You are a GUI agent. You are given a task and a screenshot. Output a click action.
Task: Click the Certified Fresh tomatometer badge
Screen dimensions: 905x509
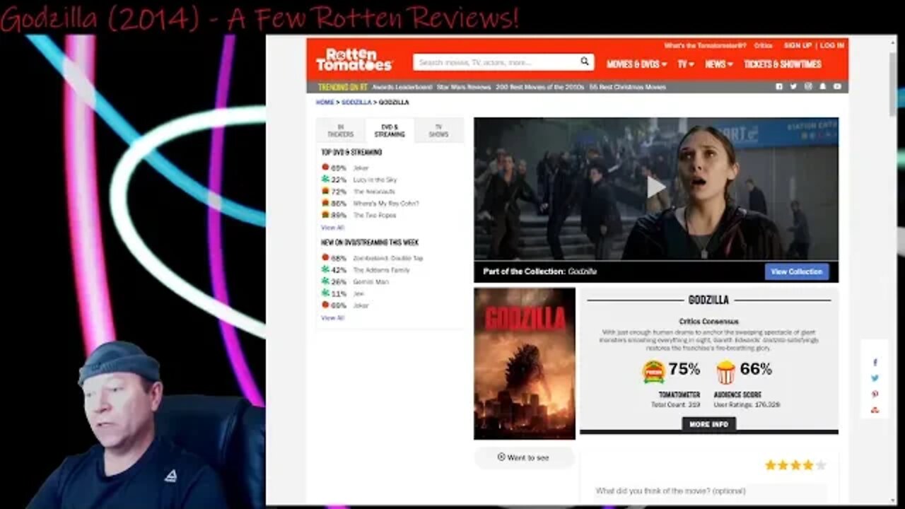pos(653,371)
